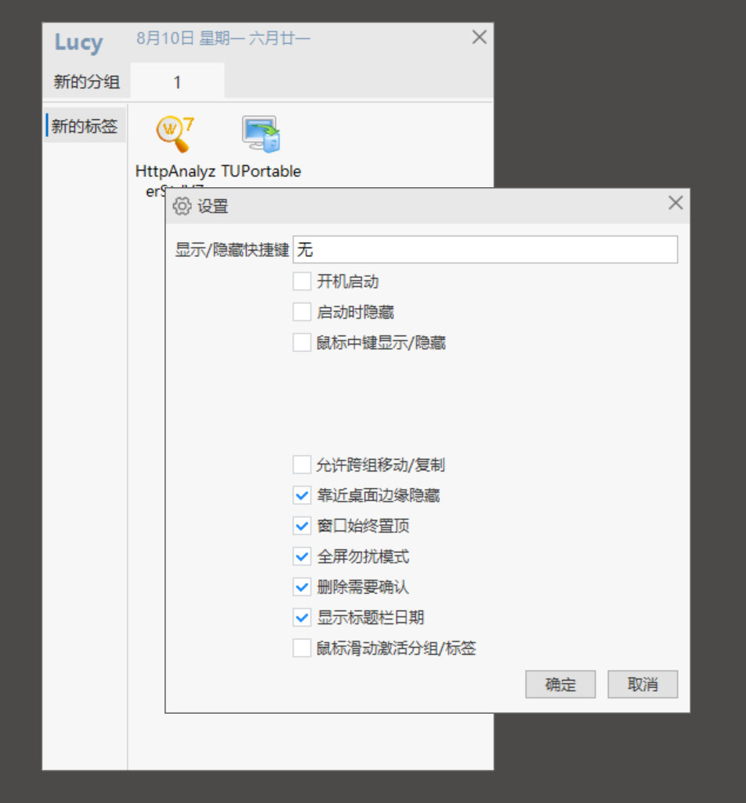Screen dimensions: 746x803
Task: Check 允许跨组移动/复制 option
Action: (x=302, y=465)
